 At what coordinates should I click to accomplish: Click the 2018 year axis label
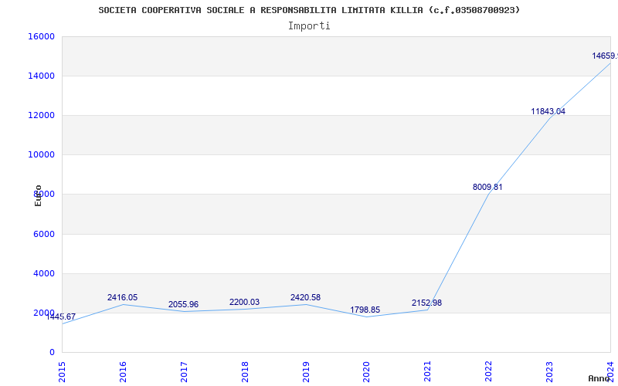coord(244,372)
